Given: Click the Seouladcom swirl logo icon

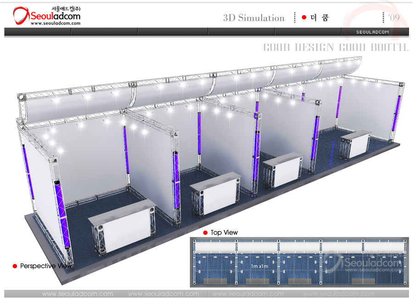Looking at the screenshot, I should tap(21, 17).
